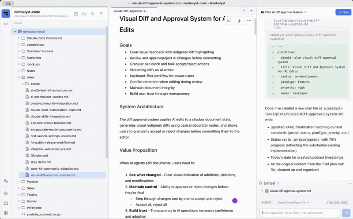
Task: Open the code view brackets icon
Action: (6, 24)
